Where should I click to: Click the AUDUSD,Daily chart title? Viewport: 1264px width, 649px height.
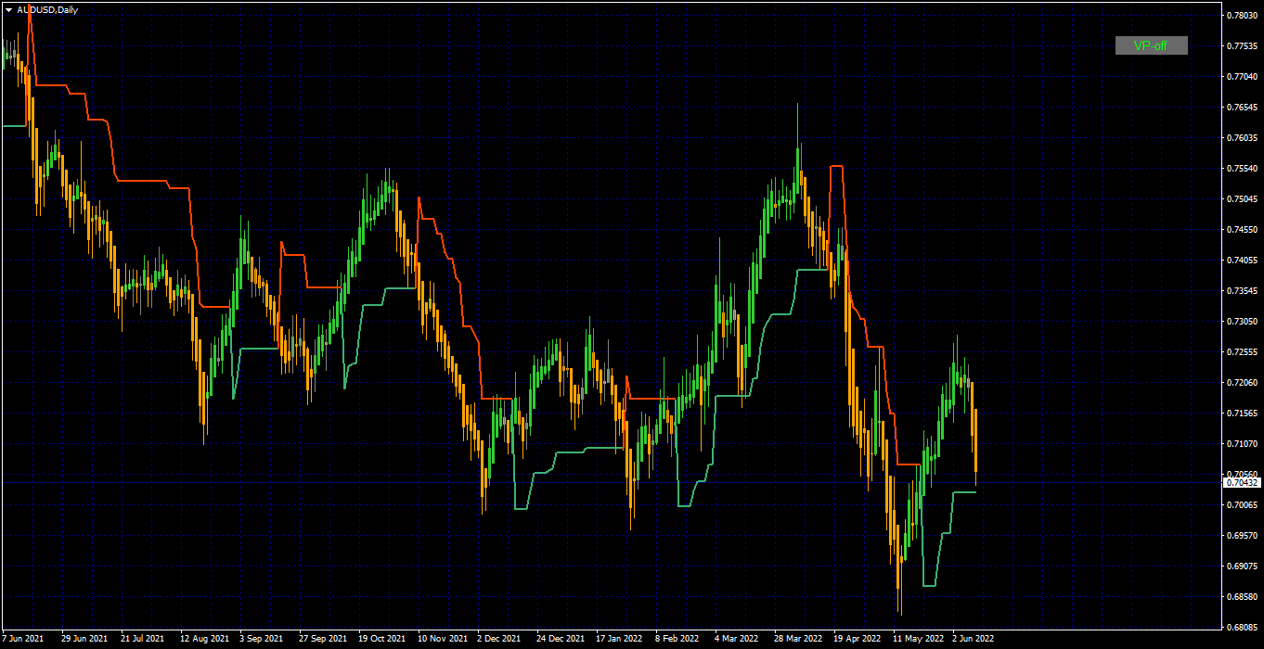click(x=47, y=9)
